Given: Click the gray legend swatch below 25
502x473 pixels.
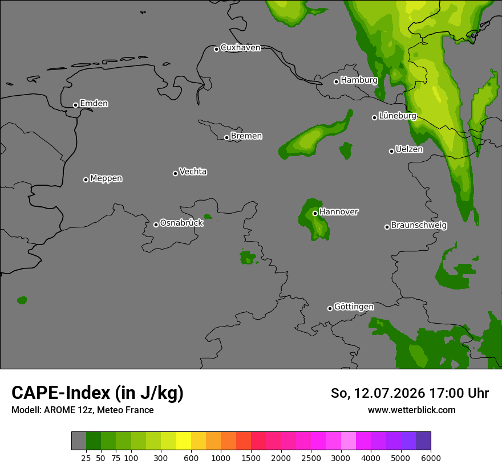Looking at the screenshot, I should (79, 441).
